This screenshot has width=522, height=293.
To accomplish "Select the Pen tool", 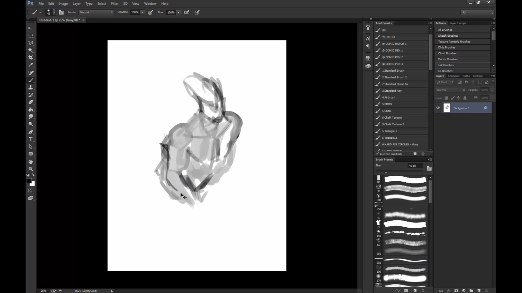I will click(x=31, y=132).
